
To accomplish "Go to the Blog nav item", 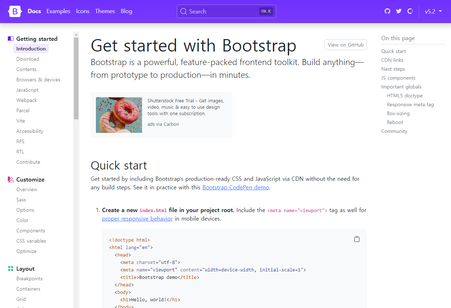I will click(x=126, y=11).
